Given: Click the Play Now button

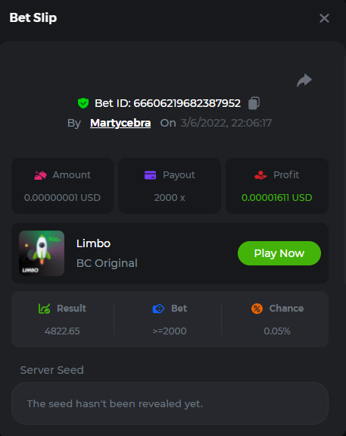Looking at the screenshot, I should click(x=279, y=253).
